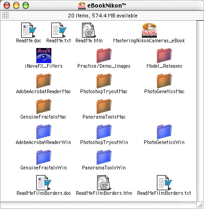Select the ReadMeFilmBorders.doc file icon

pyautogui.click(x=44, y=183)
